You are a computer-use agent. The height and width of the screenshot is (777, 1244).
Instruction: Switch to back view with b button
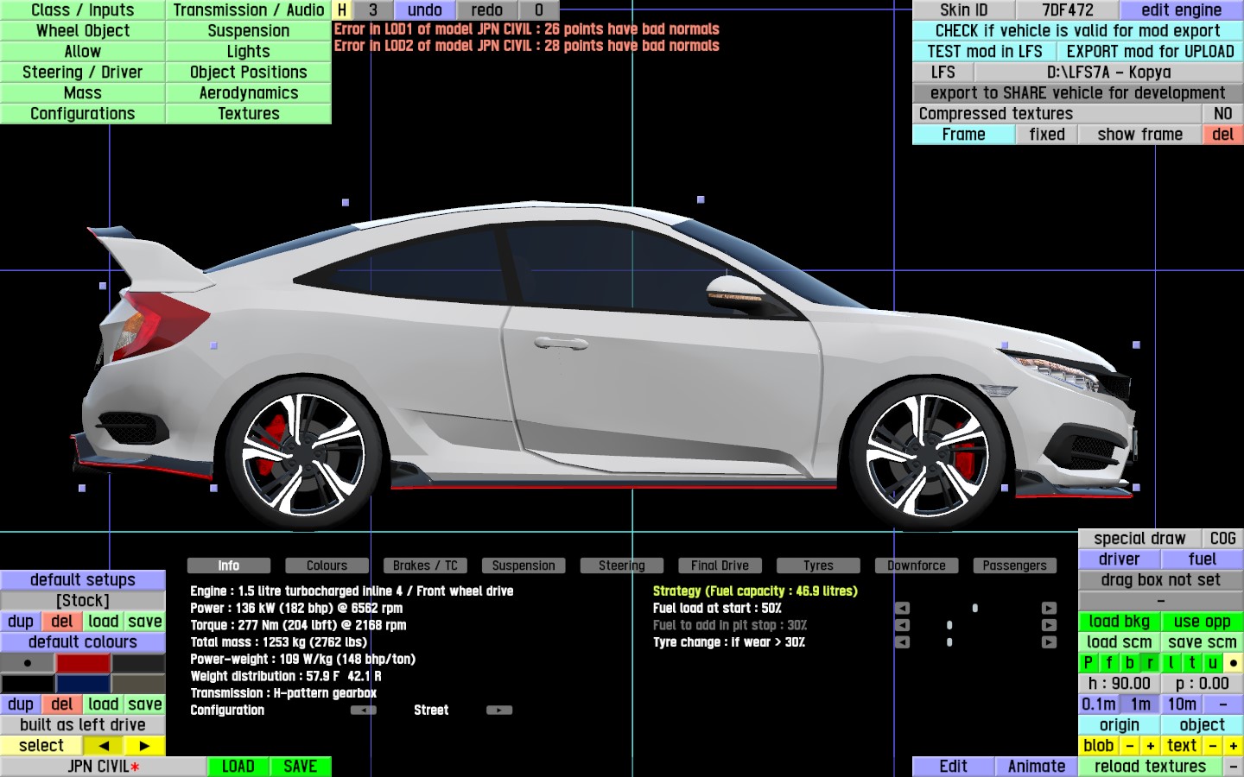pos(1130,663)
